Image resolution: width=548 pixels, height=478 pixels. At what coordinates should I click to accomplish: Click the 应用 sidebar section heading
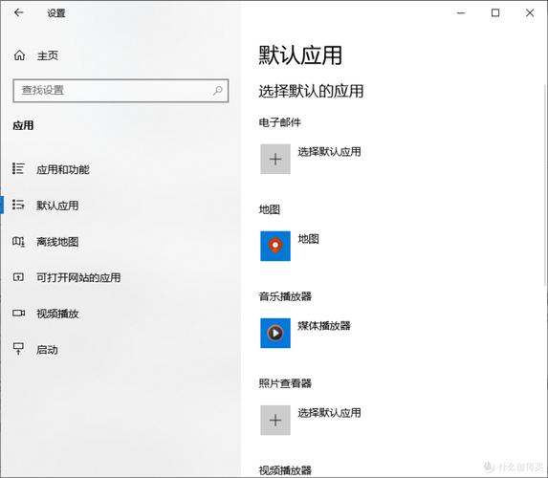coord(23,125)
